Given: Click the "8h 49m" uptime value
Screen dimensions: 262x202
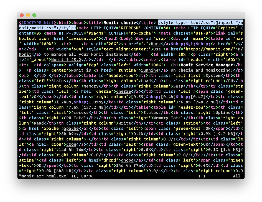Looking at the screenshot, I should [69, 134].
